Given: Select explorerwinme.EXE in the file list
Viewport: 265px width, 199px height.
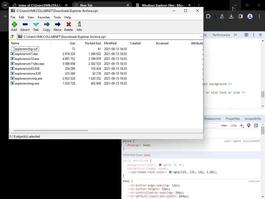Looking at the screenshot, I should [x=28, y=73].
